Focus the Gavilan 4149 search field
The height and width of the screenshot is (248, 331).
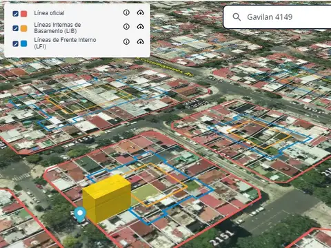[277, 17]
